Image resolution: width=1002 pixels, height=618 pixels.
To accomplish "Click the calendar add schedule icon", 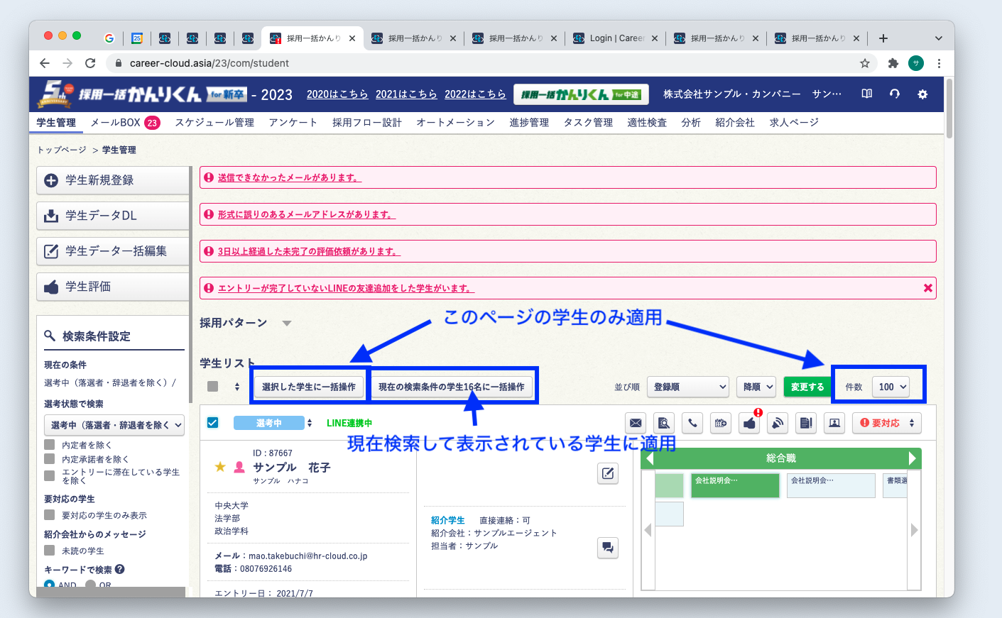I will [721, 423].
